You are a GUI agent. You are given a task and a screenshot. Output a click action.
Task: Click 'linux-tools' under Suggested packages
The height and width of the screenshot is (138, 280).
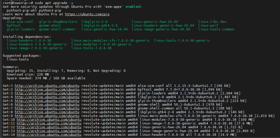pos(18,59)
